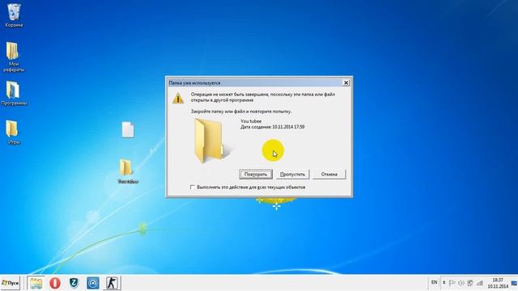Image resolution: width=518 pixels, height=291 pixels.
Task: Click the Отмена button
Action: pyautogui.click(x=329, y=175)
